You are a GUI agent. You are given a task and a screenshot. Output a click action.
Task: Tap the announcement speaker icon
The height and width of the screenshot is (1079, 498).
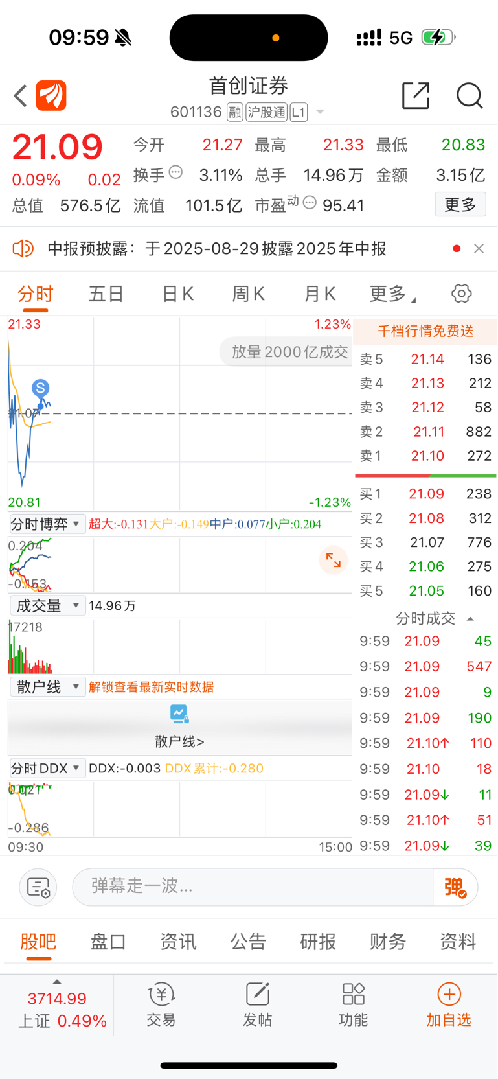pos(23,248)
